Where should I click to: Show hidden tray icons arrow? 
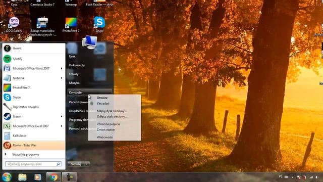point(293,177)
